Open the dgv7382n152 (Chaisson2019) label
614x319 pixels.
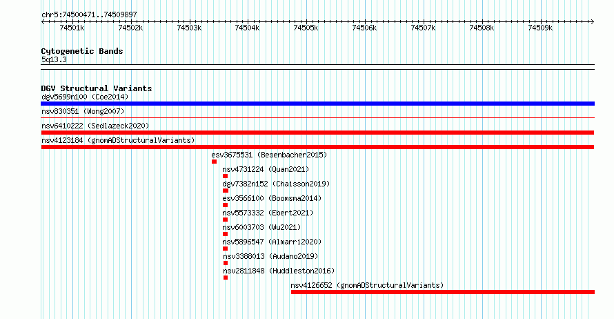(x=277, y=184)
